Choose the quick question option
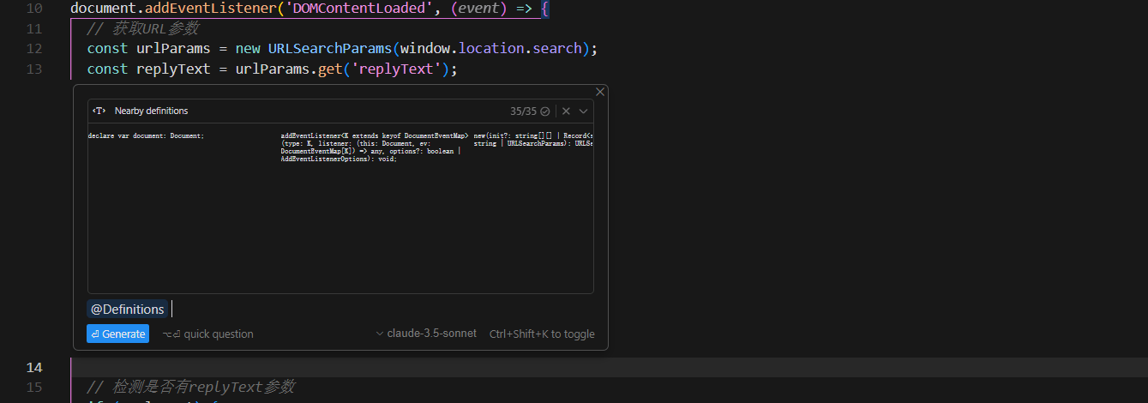 click(208, 334)
